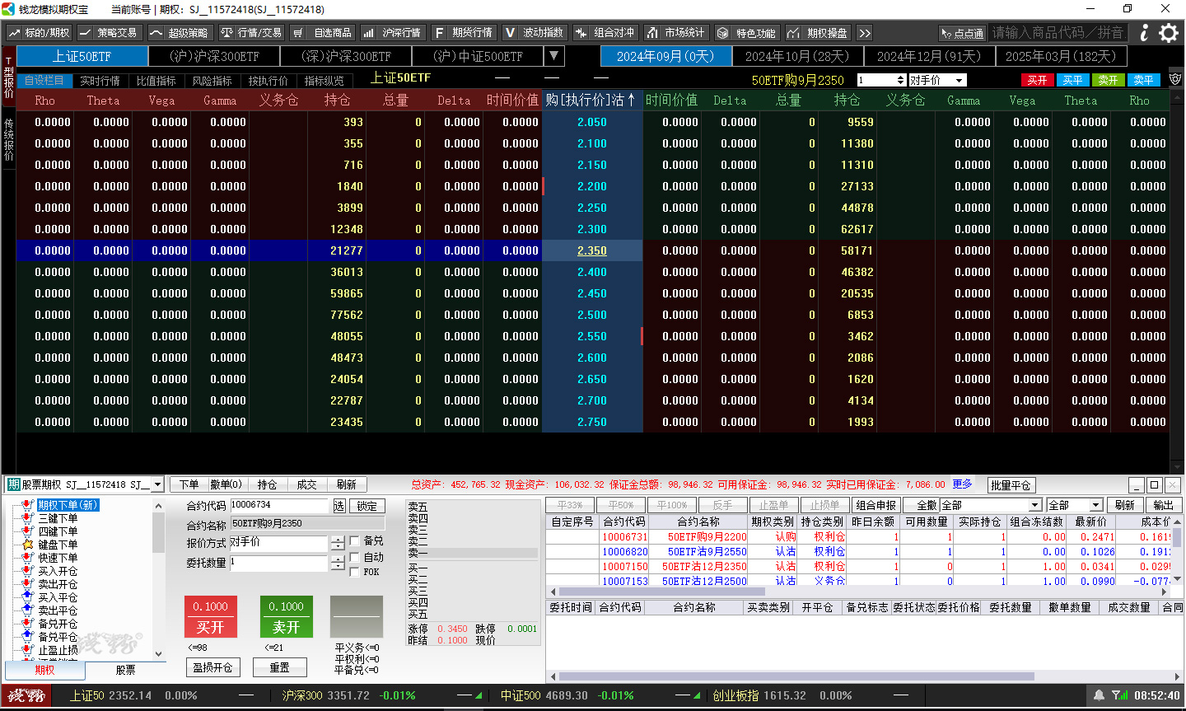Switch to 2024年10月(28天) expiry tab
1186x711 pixels.
click(796, 56)
